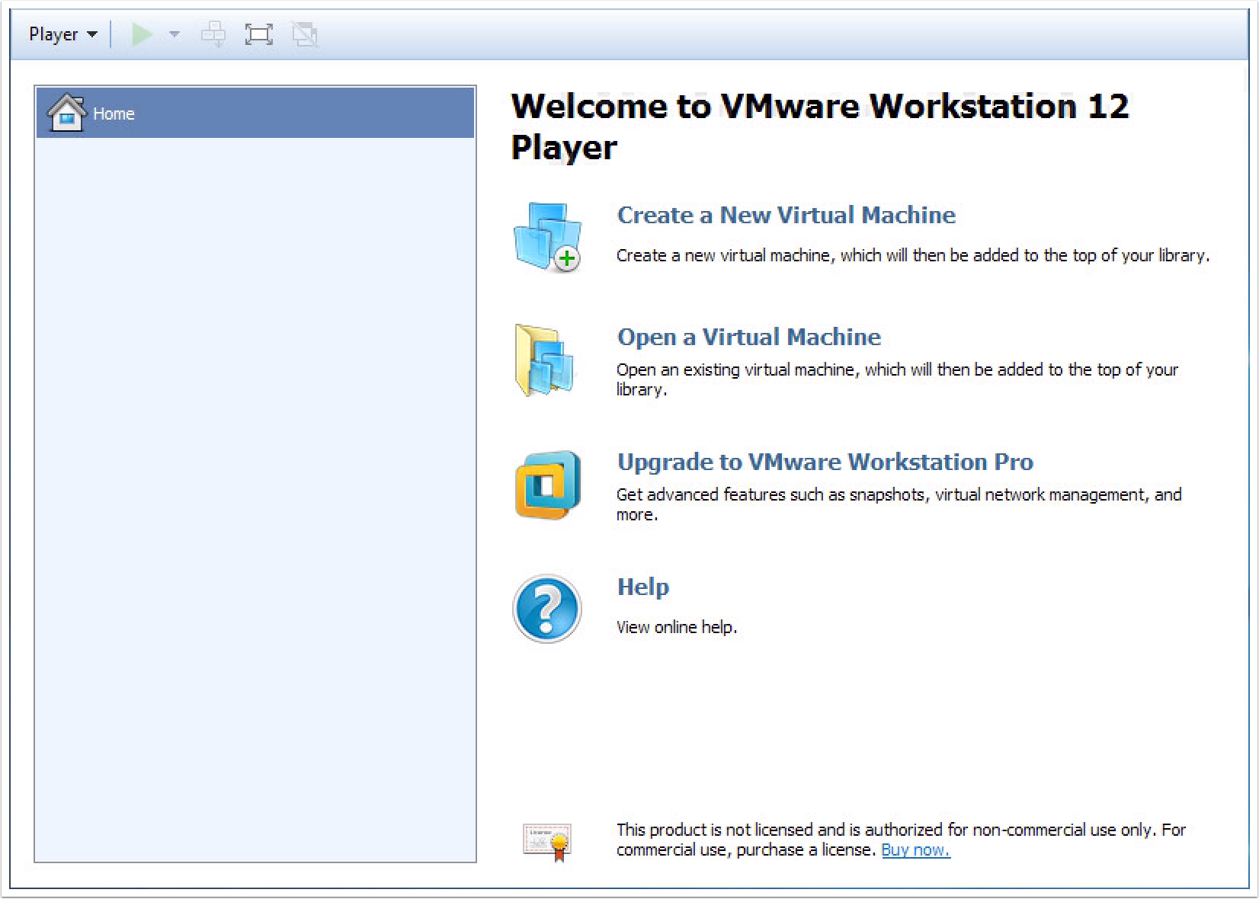Image resolution: width=1259 pixels, height=899 pixels.
Task: Enter full screen mode icon
Action: [258, 34]
